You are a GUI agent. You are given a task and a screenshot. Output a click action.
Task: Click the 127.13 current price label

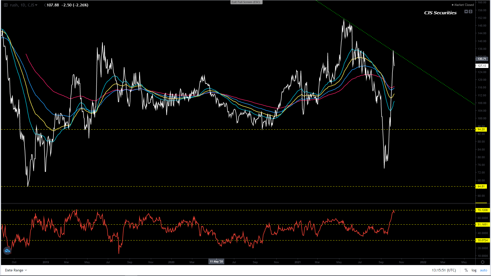tap(482, 66)
